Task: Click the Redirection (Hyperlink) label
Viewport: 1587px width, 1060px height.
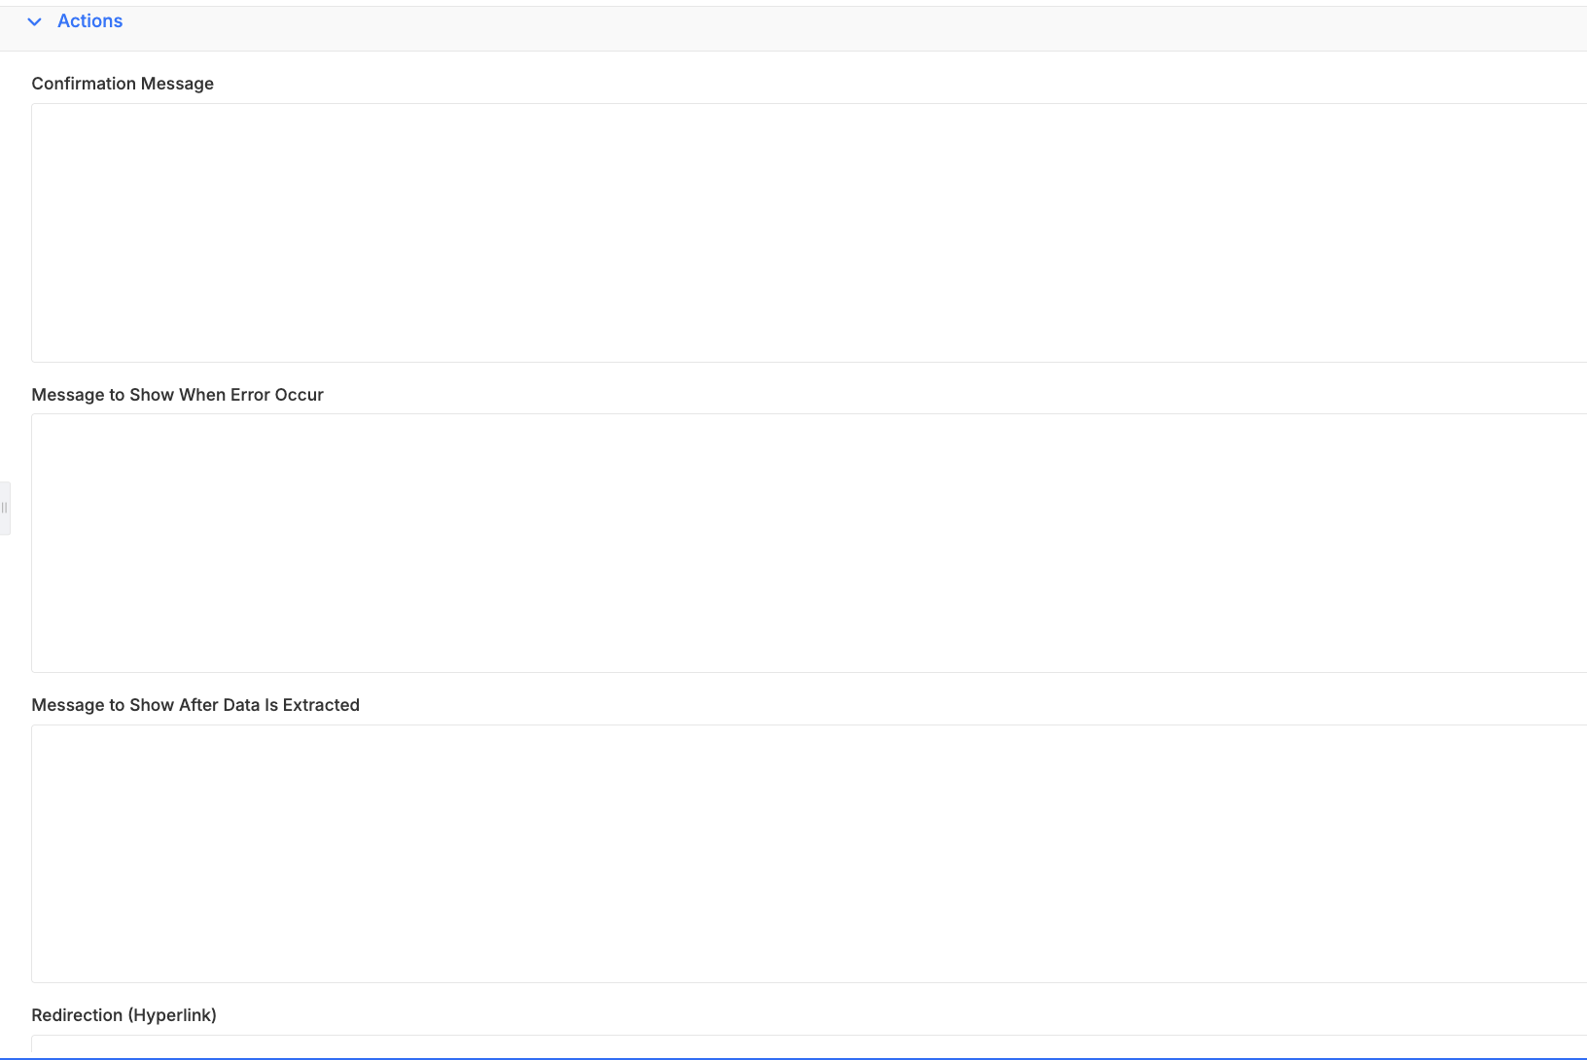Action: pyautogui.click(x=123, y=1015)
